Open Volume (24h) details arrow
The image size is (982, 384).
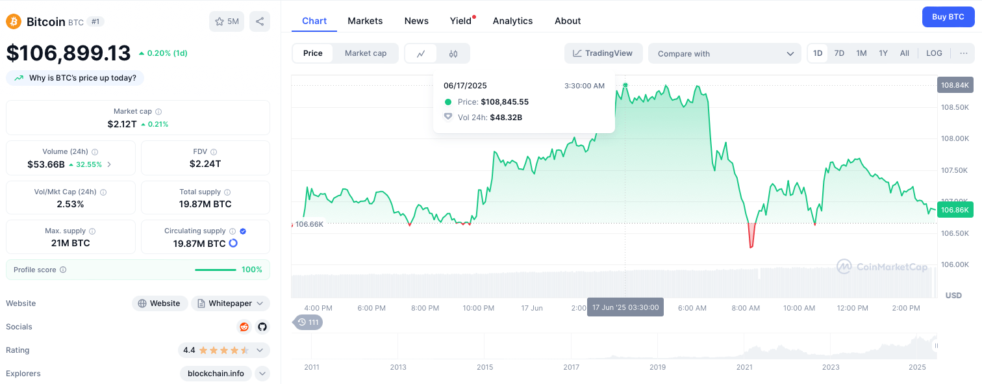tap(109, 164)
